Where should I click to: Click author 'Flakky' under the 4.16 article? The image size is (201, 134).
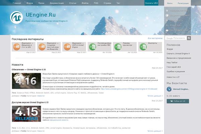23,96
